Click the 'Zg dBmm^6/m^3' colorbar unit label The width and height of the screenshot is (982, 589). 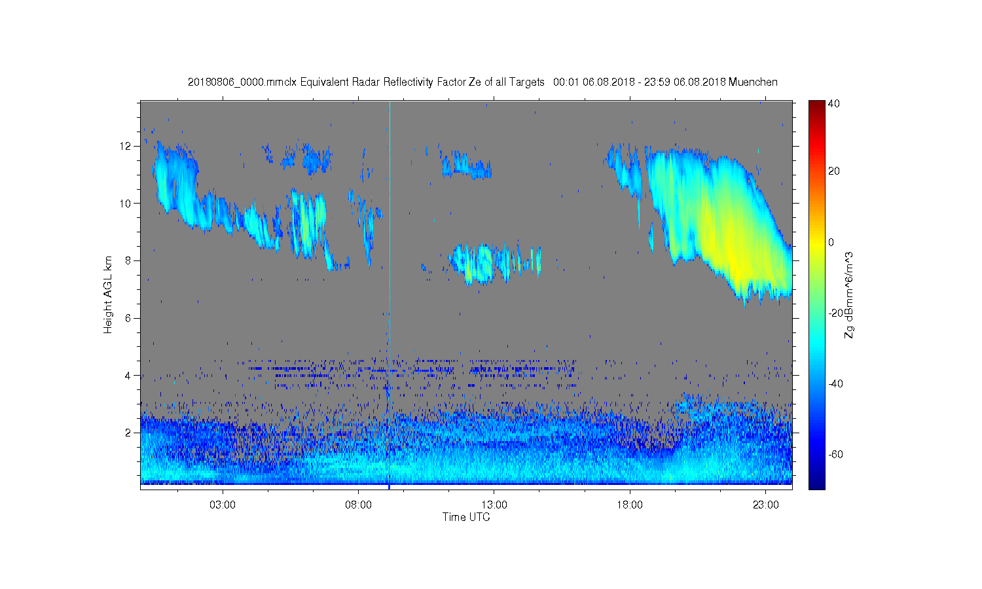click(849, 295)
